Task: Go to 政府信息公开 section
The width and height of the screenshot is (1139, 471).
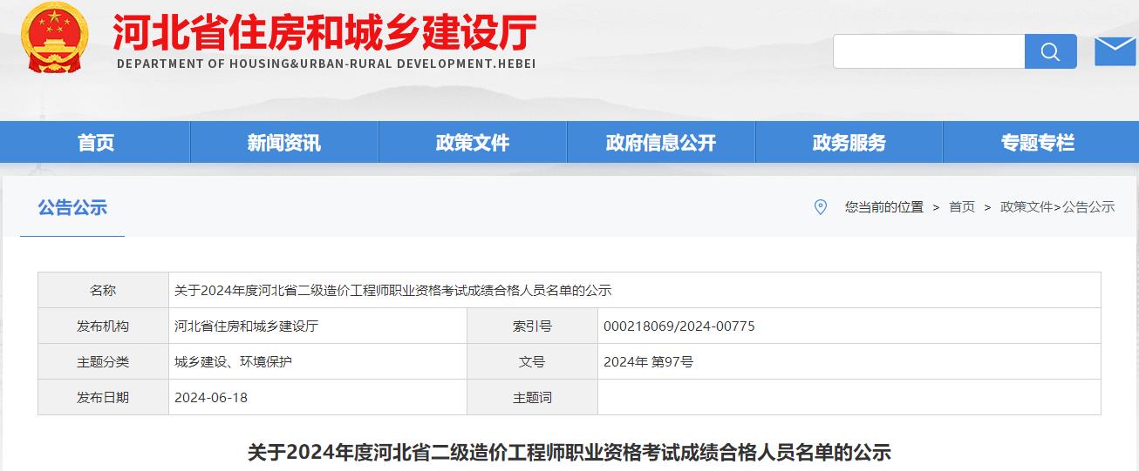Action: click(x=660, y=143)
